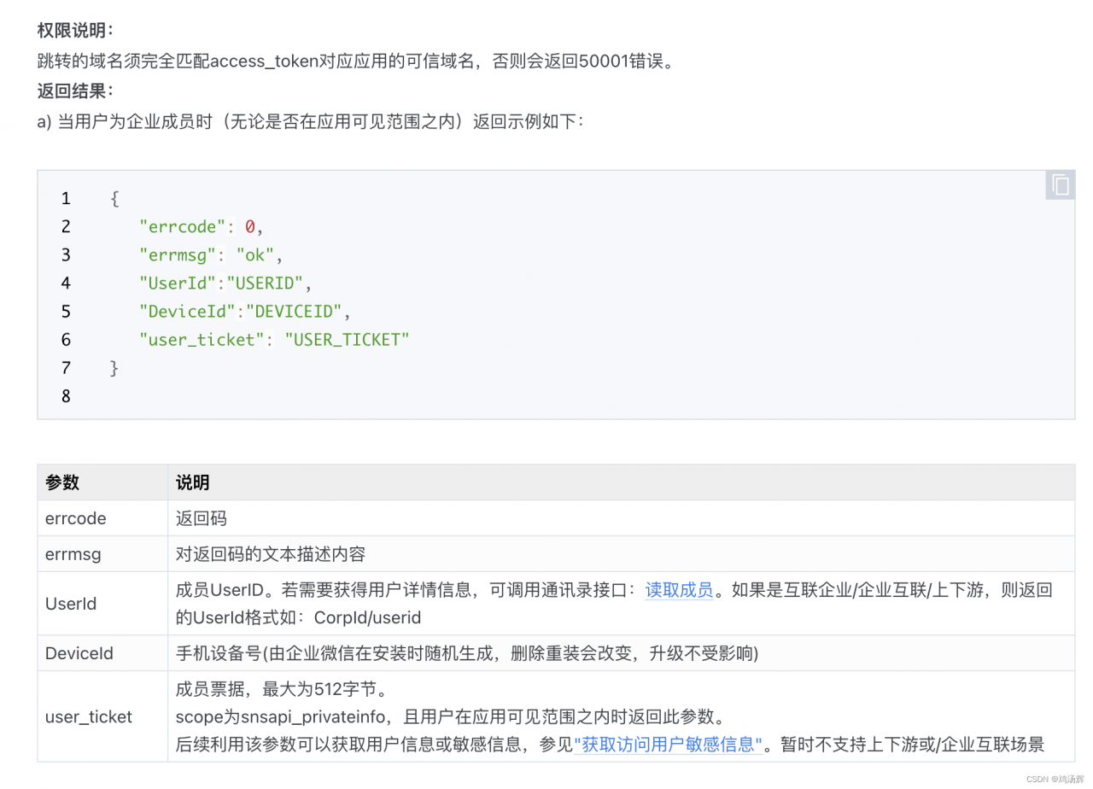1093x789 pixels.
Task: Click the 返回结果 heading
Action: click(76, 91)
